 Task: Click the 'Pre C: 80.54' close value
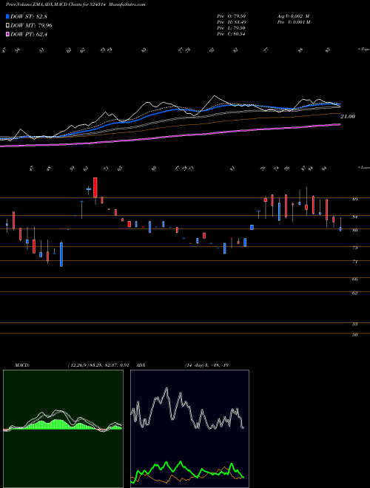coord(232,33)
